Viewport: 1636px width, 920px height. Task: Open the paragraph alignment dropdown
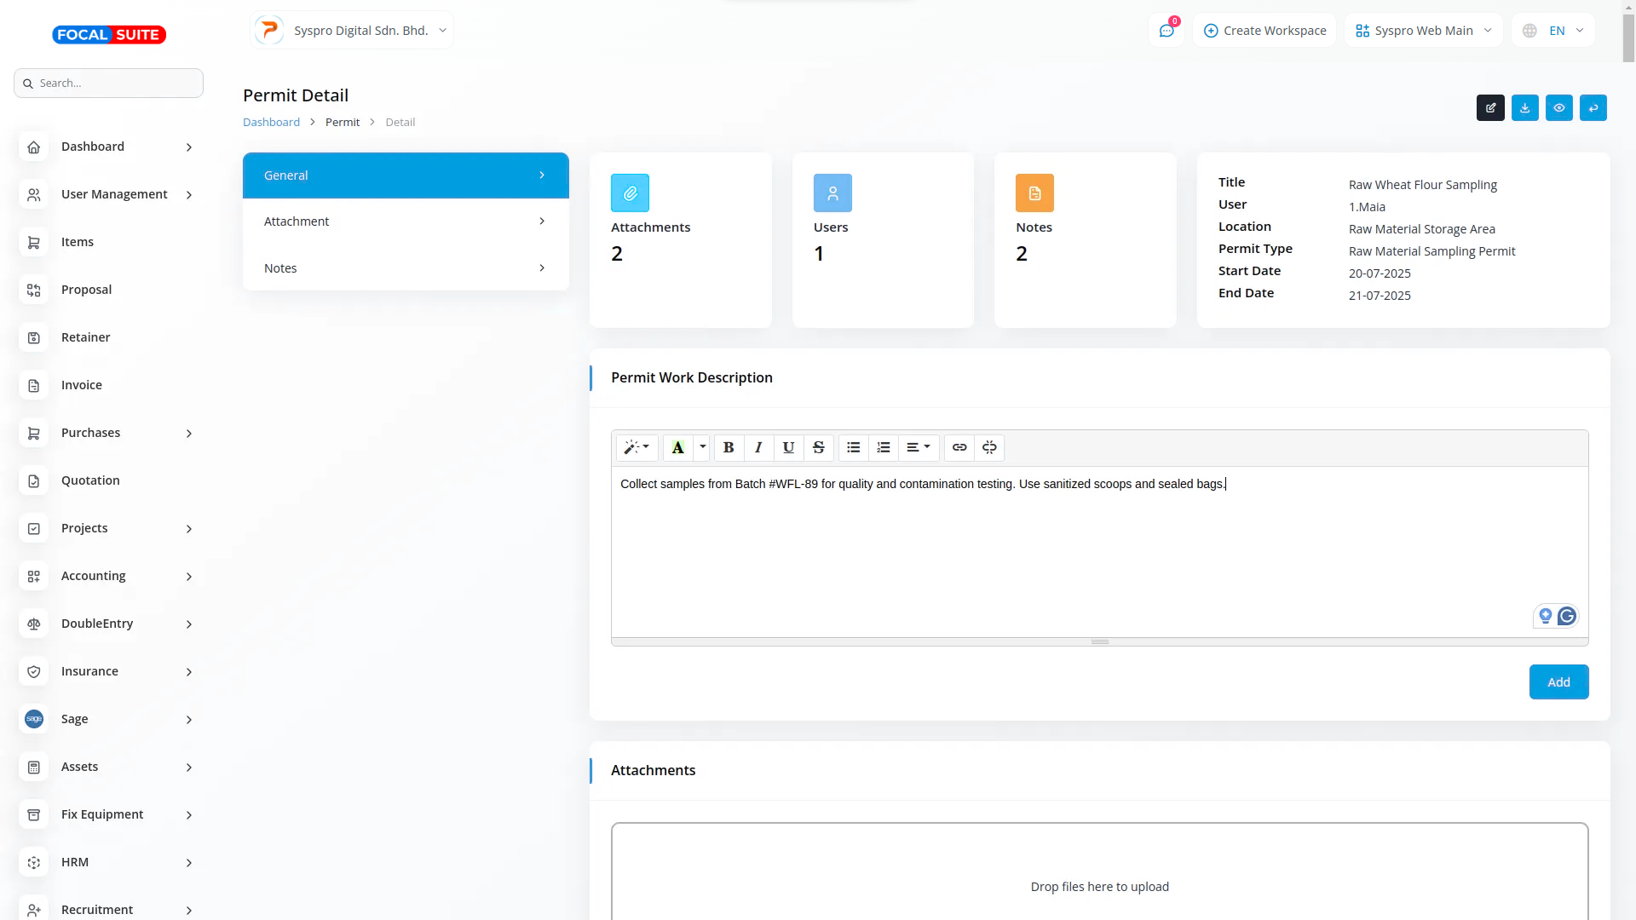[918, 447]
